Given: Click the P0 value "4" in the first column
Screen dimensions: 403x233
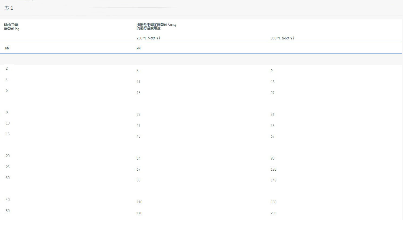Looking at the screenshot, I should click(7, 79).
